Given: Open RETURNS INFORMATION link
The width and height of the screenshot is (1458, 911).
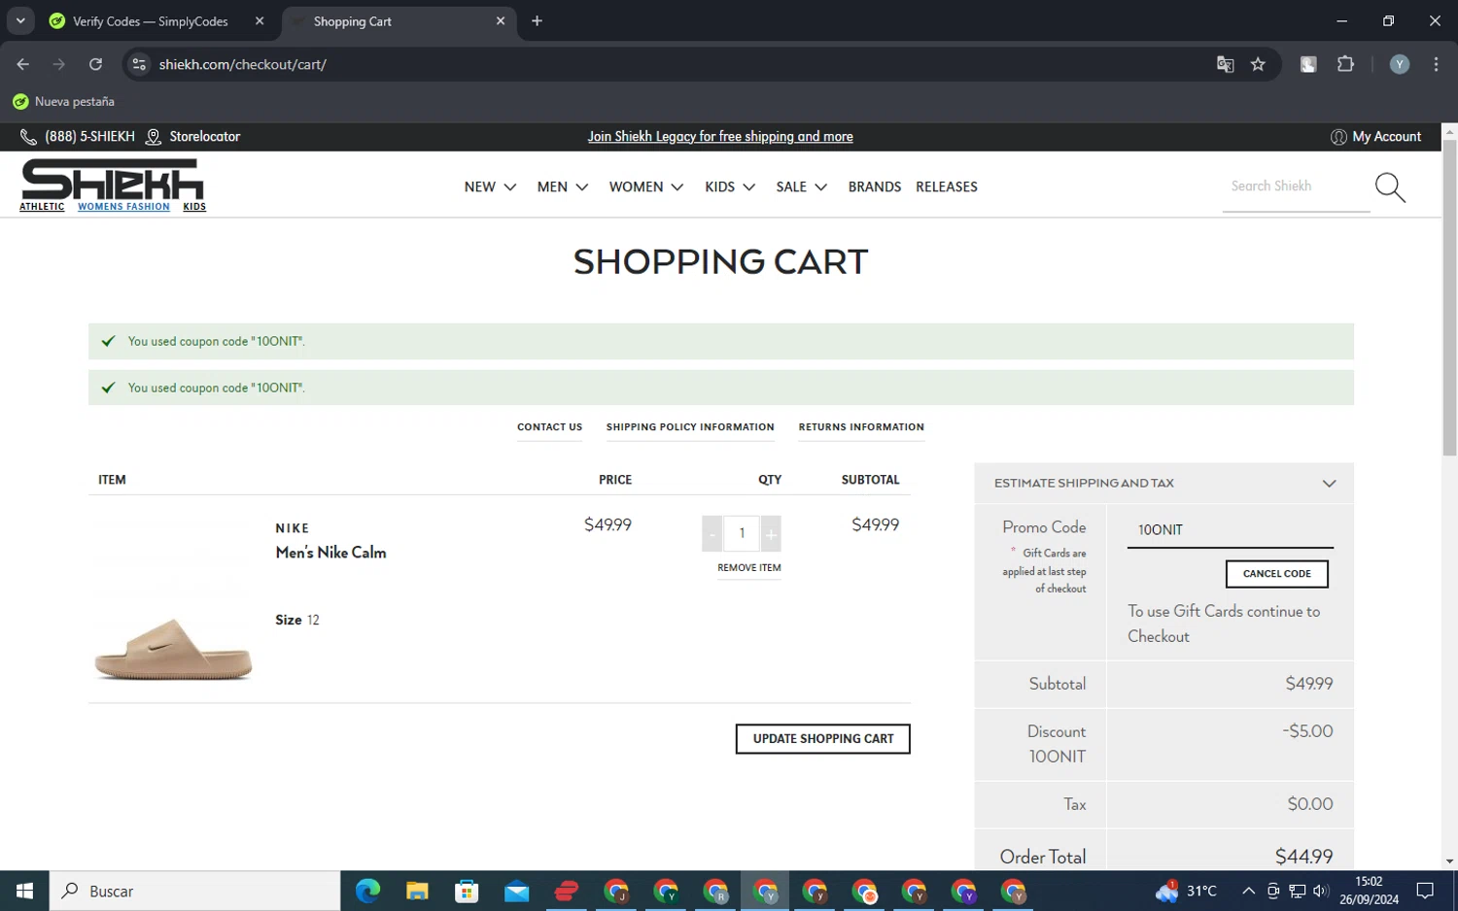Looking at the screenshot, I should [x=861, y=427].
